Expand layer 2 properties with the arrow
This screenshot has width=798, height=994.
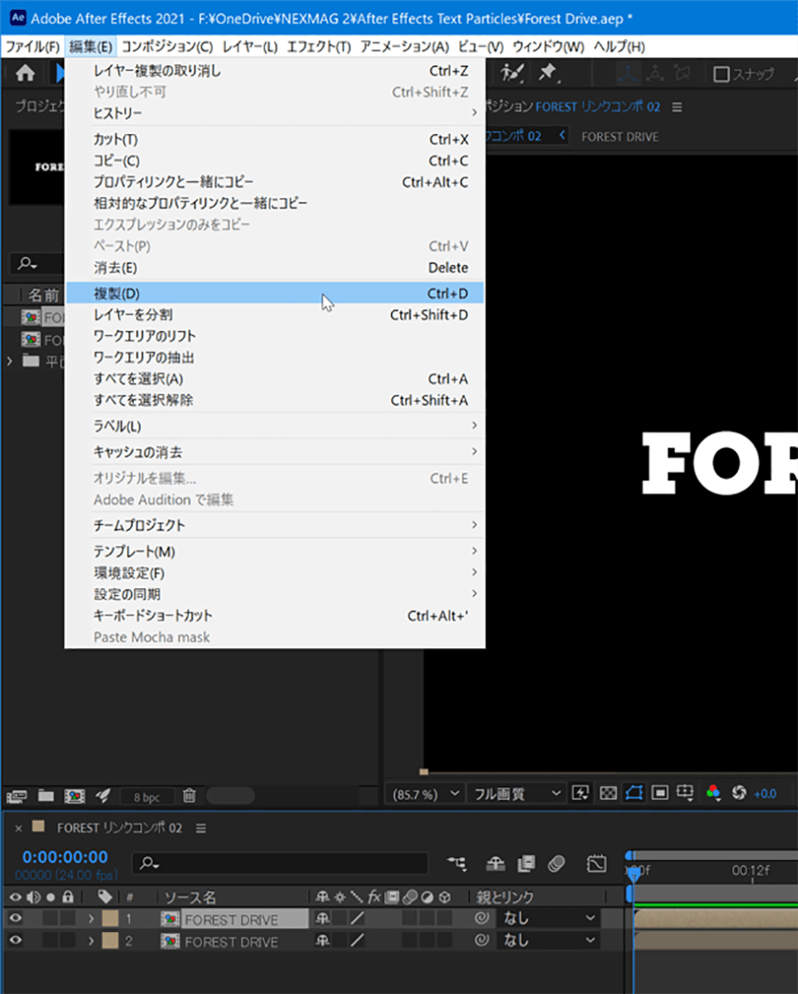tap(90, 941)
